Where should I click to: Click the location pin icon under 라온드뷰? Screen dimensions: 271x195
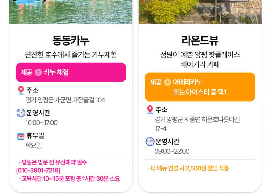point(150,110)
